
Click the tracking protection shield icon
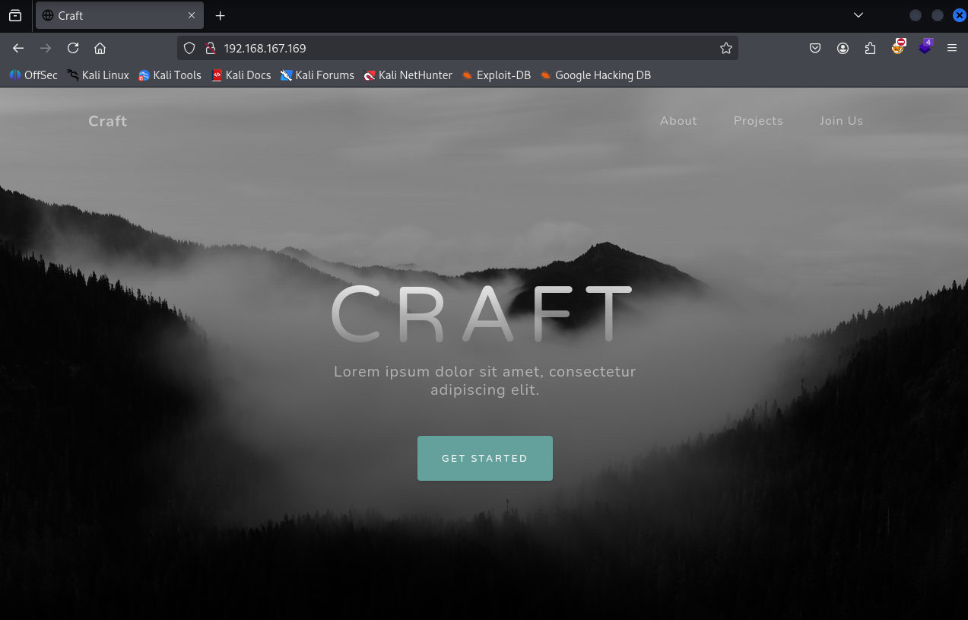point(190,48)
